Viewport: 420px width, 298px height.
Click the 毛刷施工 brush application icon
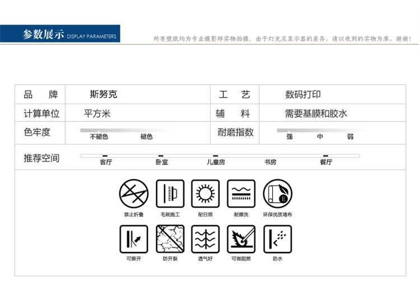click(170, 194)
